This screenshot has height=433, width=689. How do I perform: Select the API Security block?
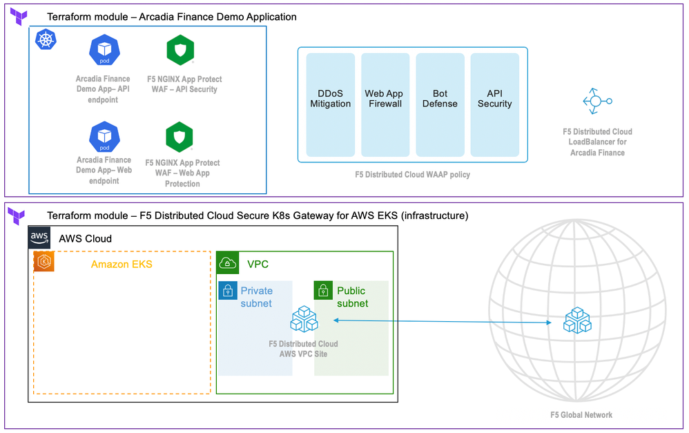pos(495,104)
